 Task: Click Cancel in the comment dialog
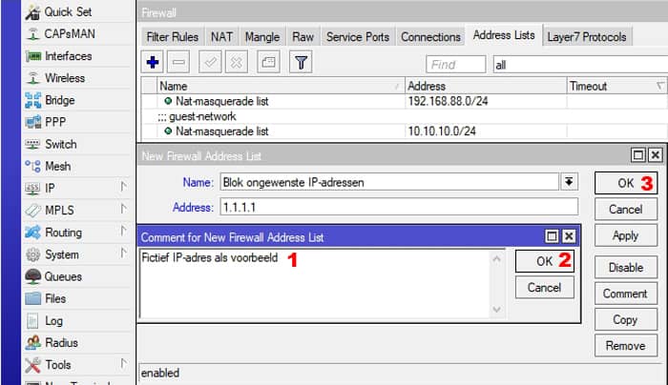(545, 288)
